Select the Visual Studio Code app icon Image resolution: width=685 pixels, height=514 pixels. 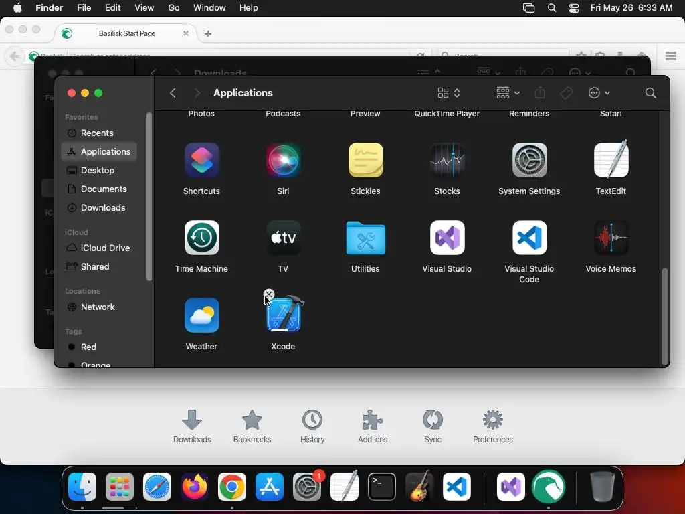tap(529, 238)
